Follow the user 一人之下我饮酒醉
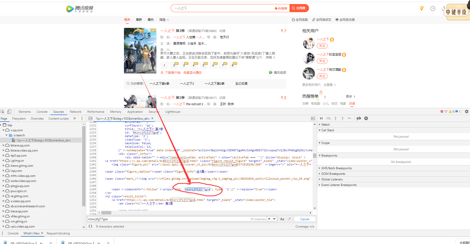 click(x=322, y=76)
